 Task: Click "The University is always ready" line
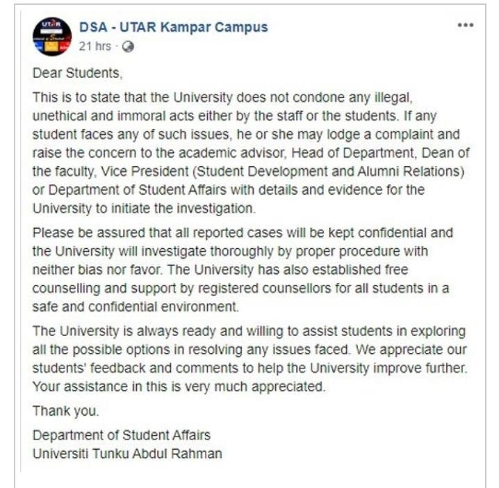pos(250,332)
